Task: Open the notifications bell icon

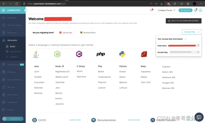Action: 196,10
